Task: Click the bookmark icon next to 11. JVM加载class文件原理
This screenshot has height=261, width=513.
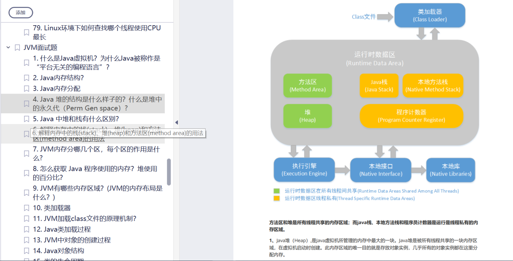Action: tap(26, 218)
